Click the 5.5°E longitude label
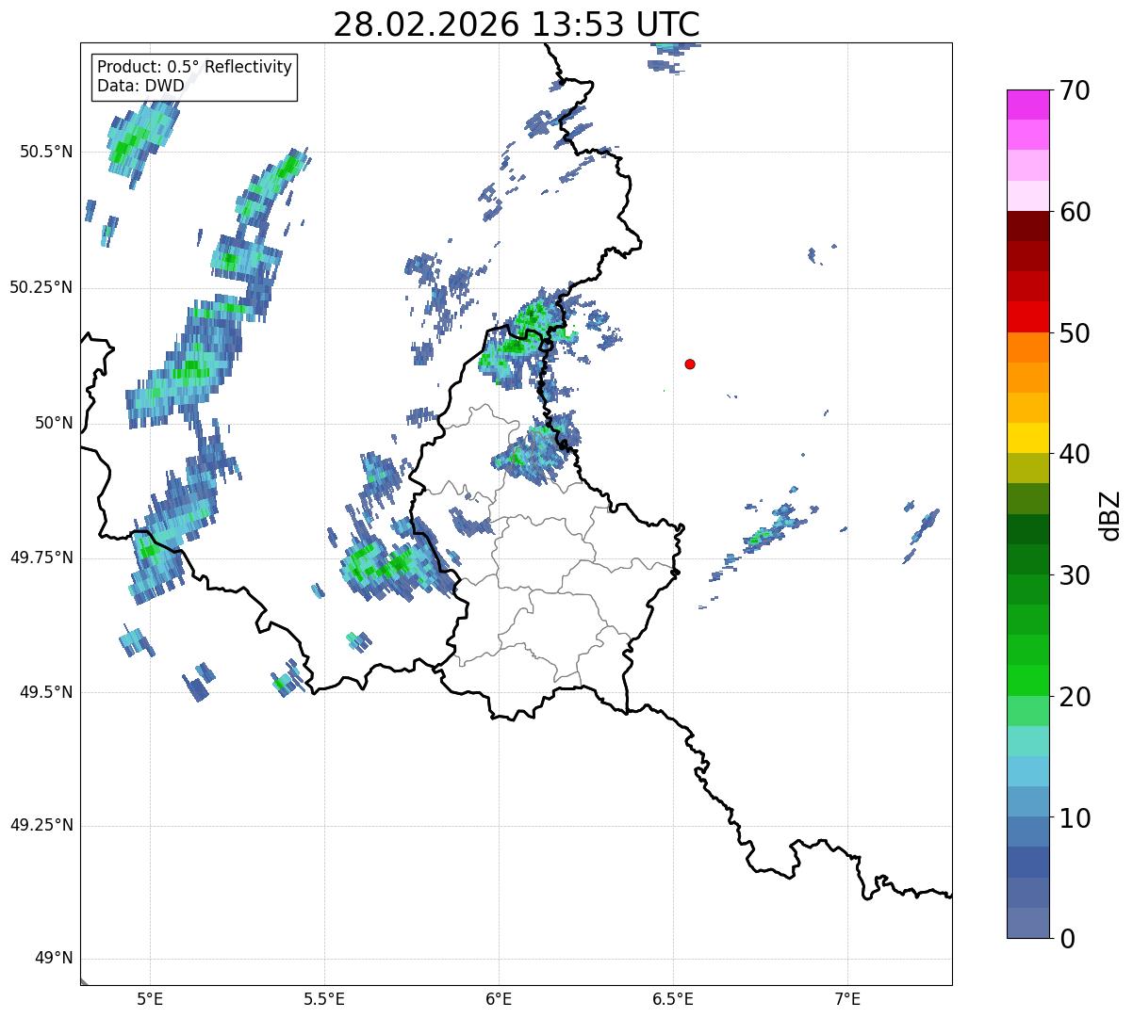 coord(324,999)
